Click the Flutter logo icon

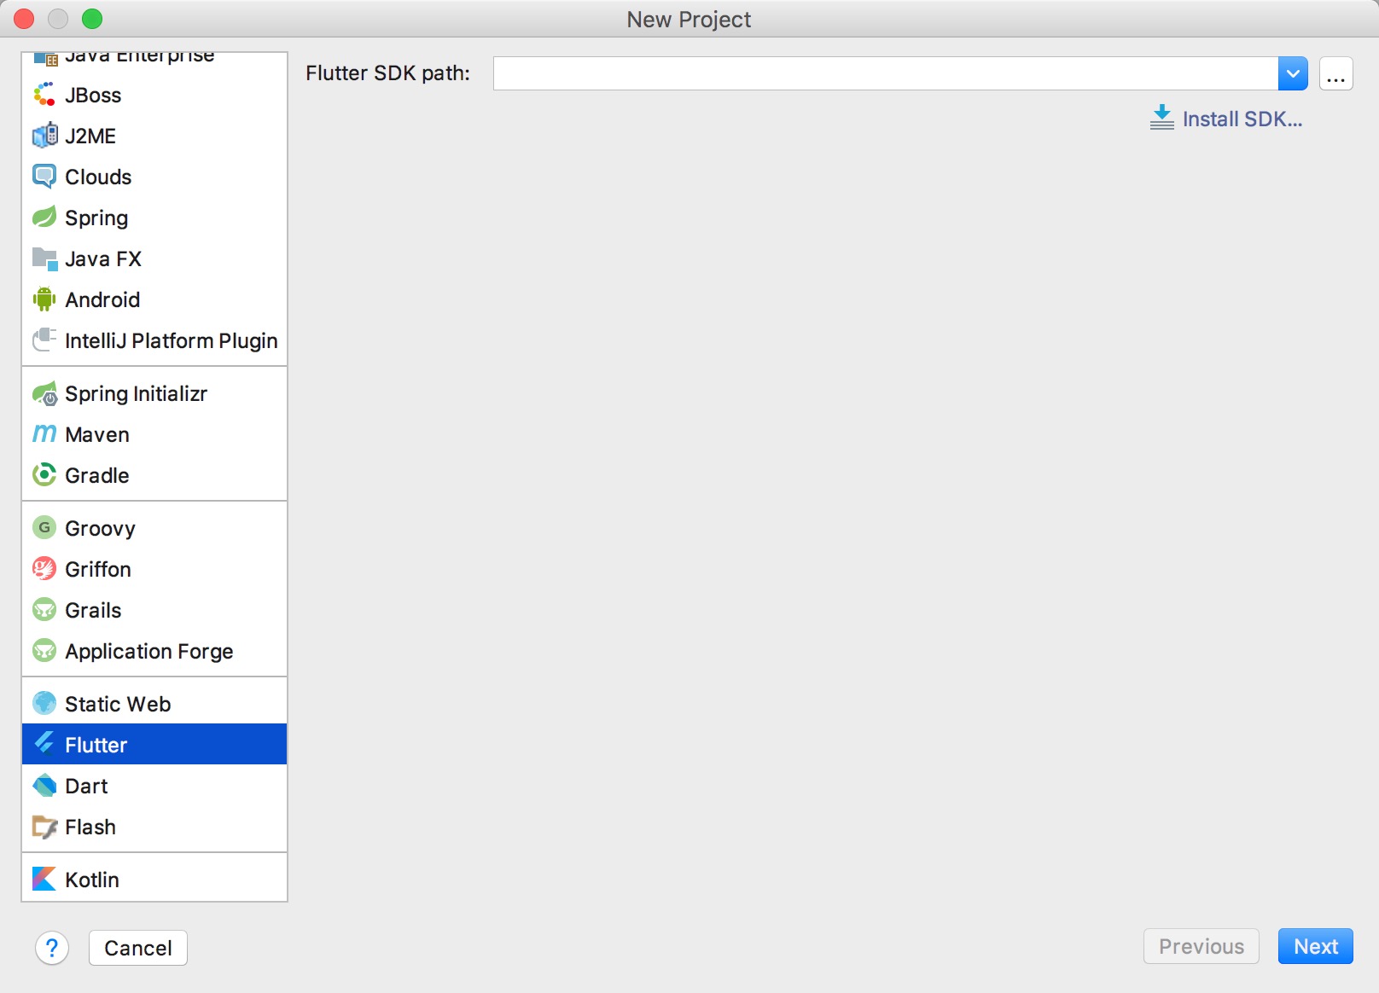(44, 745)
